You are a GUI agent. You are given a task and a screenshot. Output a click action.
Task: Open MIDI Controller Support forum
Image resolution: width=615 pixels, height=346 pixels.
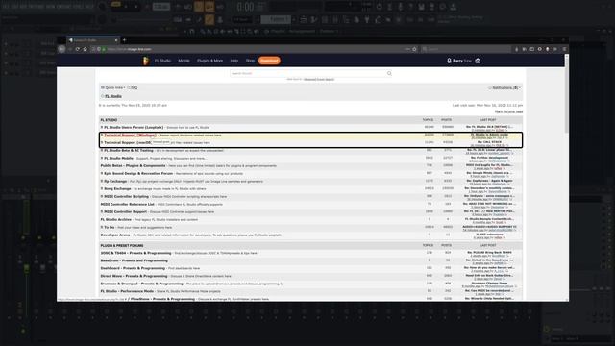tap(125, 211)
